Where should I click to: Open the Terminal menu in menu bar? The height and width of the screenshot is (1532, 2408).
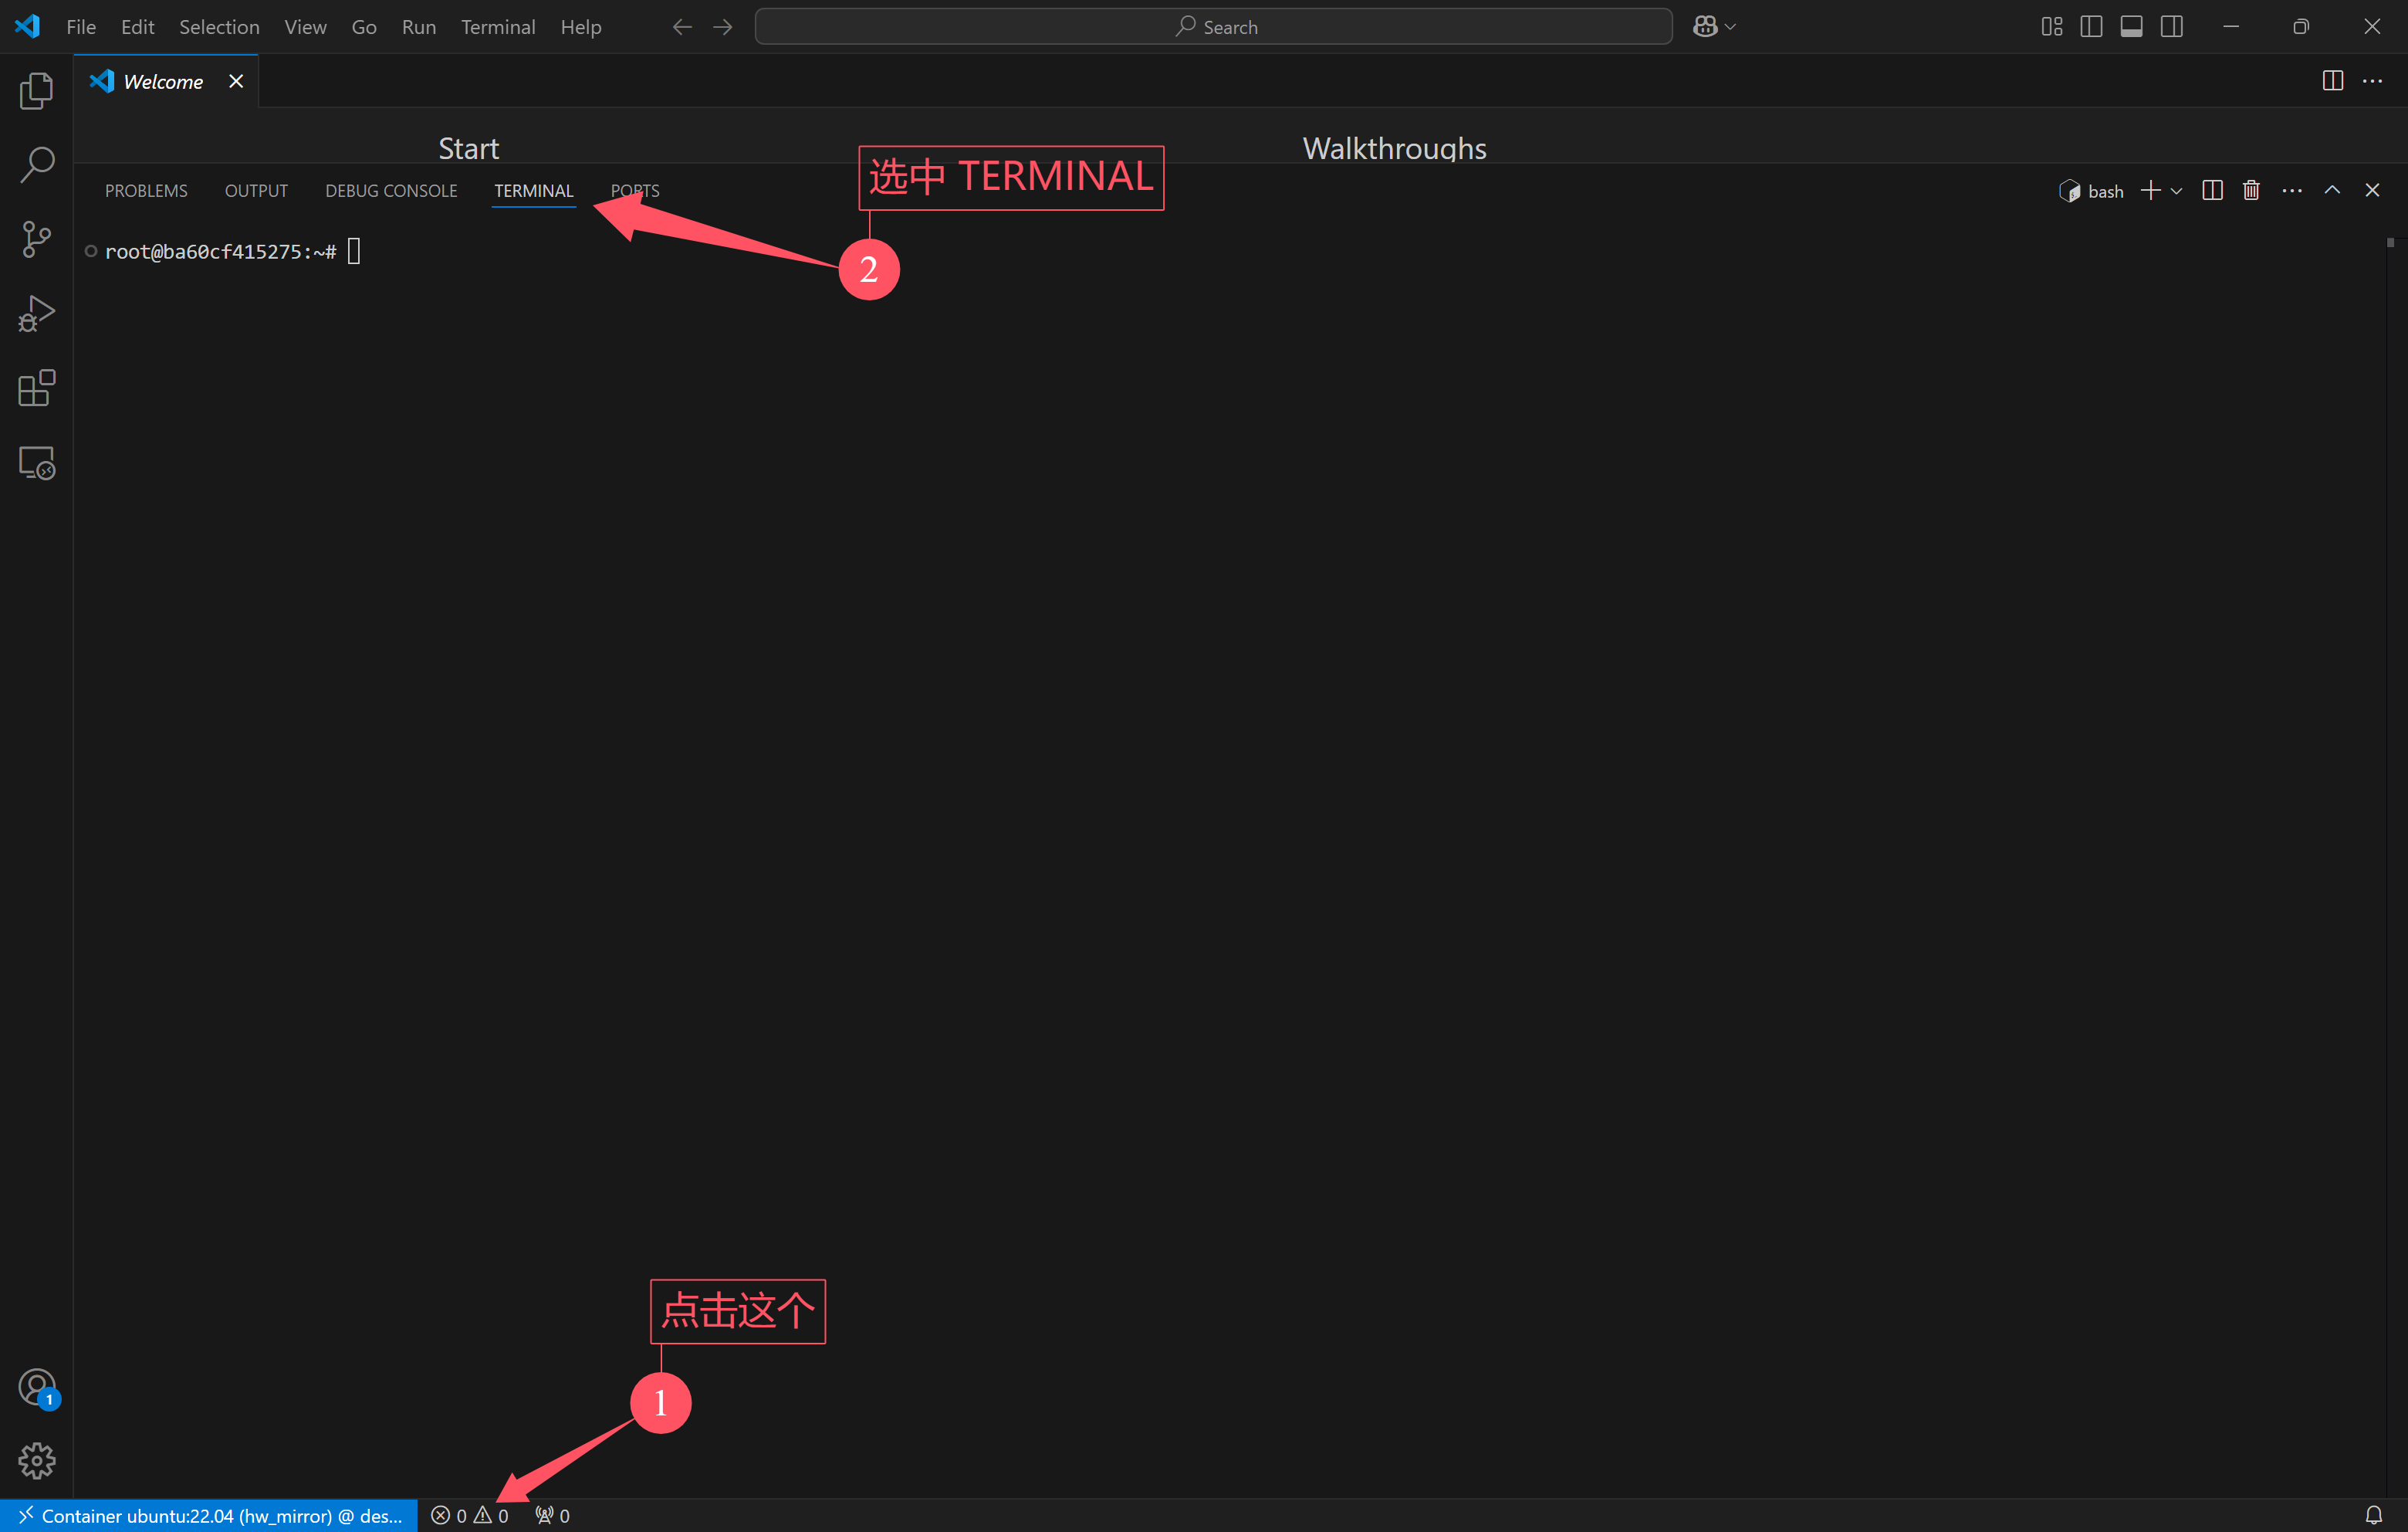[x=497, y=27]
